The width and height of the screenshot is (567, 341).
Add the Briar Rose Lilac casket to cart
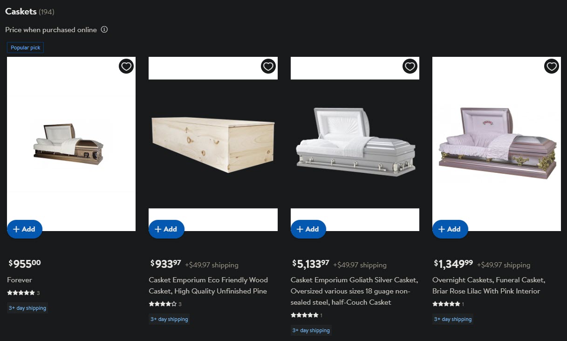450,229
